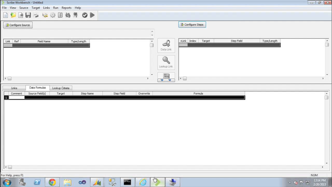Click the target grid vertical scrollbar down arrow
This screenshot has height=187, width=332.
[327, 75]
